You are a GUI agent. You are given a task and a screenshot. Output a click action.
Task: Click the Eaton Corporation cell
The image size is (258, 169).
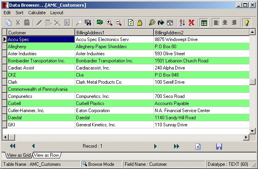pos(114,111)
